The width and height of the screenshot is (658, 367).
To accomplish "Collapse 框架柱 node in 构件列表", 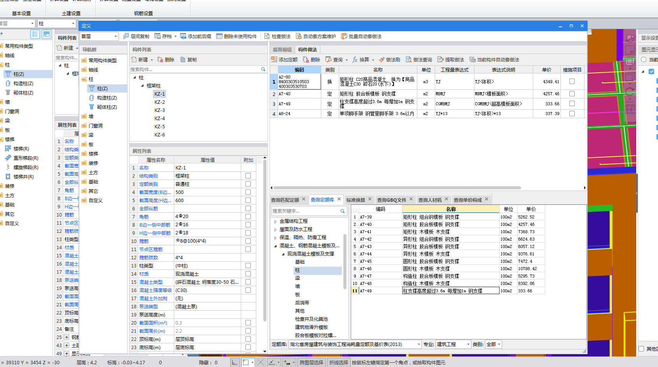I will point(142,86).
